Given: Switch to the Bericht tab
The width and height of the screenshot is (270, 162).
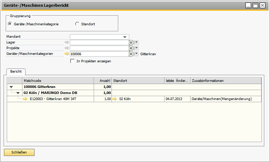Looking at the screenshot, I should pos(15,72).
